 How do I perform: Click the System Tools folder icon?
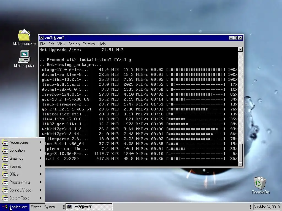click(x=5, y=198)
